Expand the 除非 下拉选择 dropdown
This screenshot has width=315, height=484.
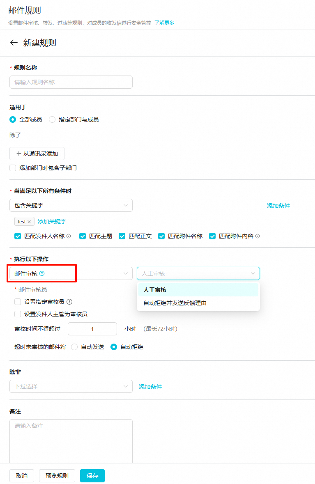click(x=71, y=386)
